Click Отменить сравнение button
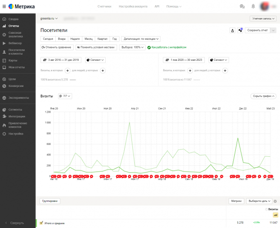The image size is (280, 228). click(57, 47)
